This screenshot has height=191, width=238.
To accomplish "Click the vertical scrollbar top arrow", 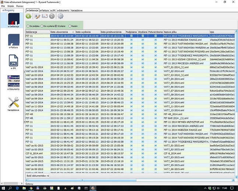I will 236,31.
